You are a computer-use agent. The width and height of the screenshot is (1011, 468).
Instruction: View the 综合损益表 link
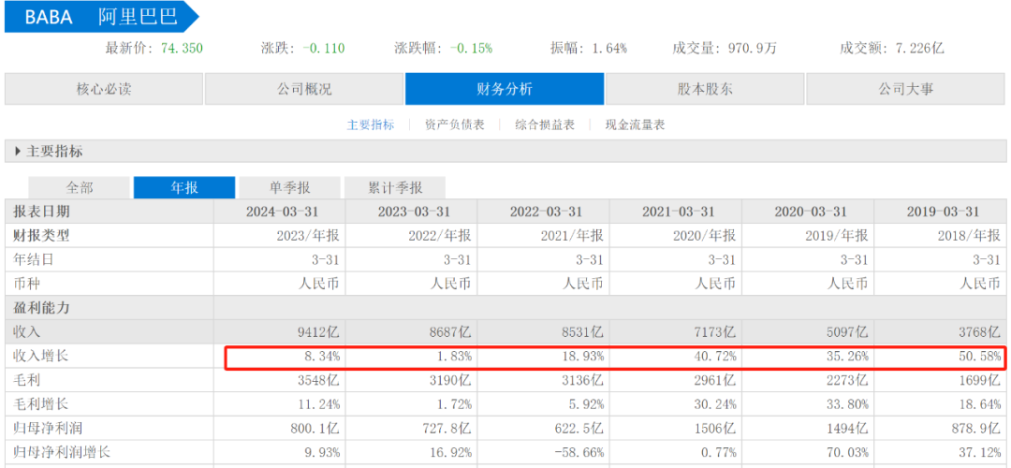pos(545,125)
